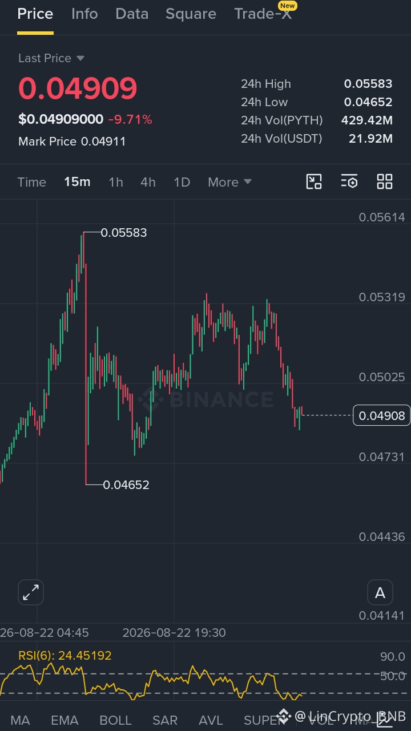The width and height of the screenshot is (411, 731).
Task: Open the chart drawing tools icon
Action: pos(314,182)
